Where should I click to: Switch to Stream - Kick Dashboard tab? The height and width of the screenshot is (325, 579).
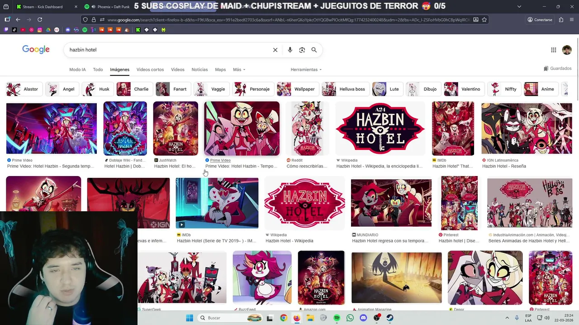pos(42,7)
